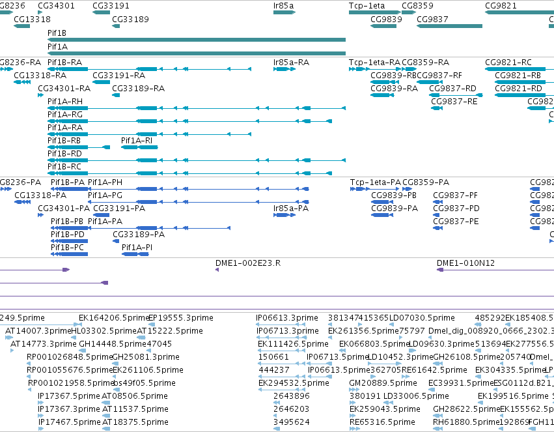Click the Pif1A-PA protein label

[105, 222]
